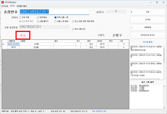Click the 상품명 column header
167x114 pixels.
coord(36,41)
